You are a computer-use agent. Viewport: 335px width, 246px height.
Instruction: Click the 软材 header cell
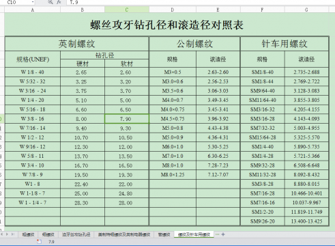127,64
